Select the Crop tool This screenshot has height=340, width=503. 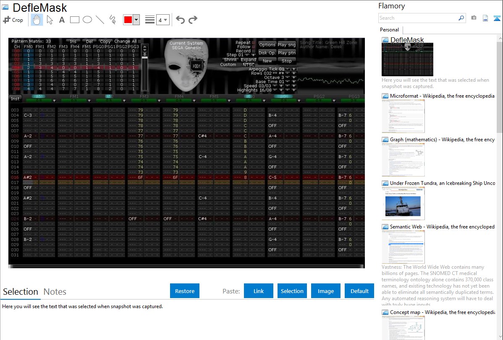[13, 20]
